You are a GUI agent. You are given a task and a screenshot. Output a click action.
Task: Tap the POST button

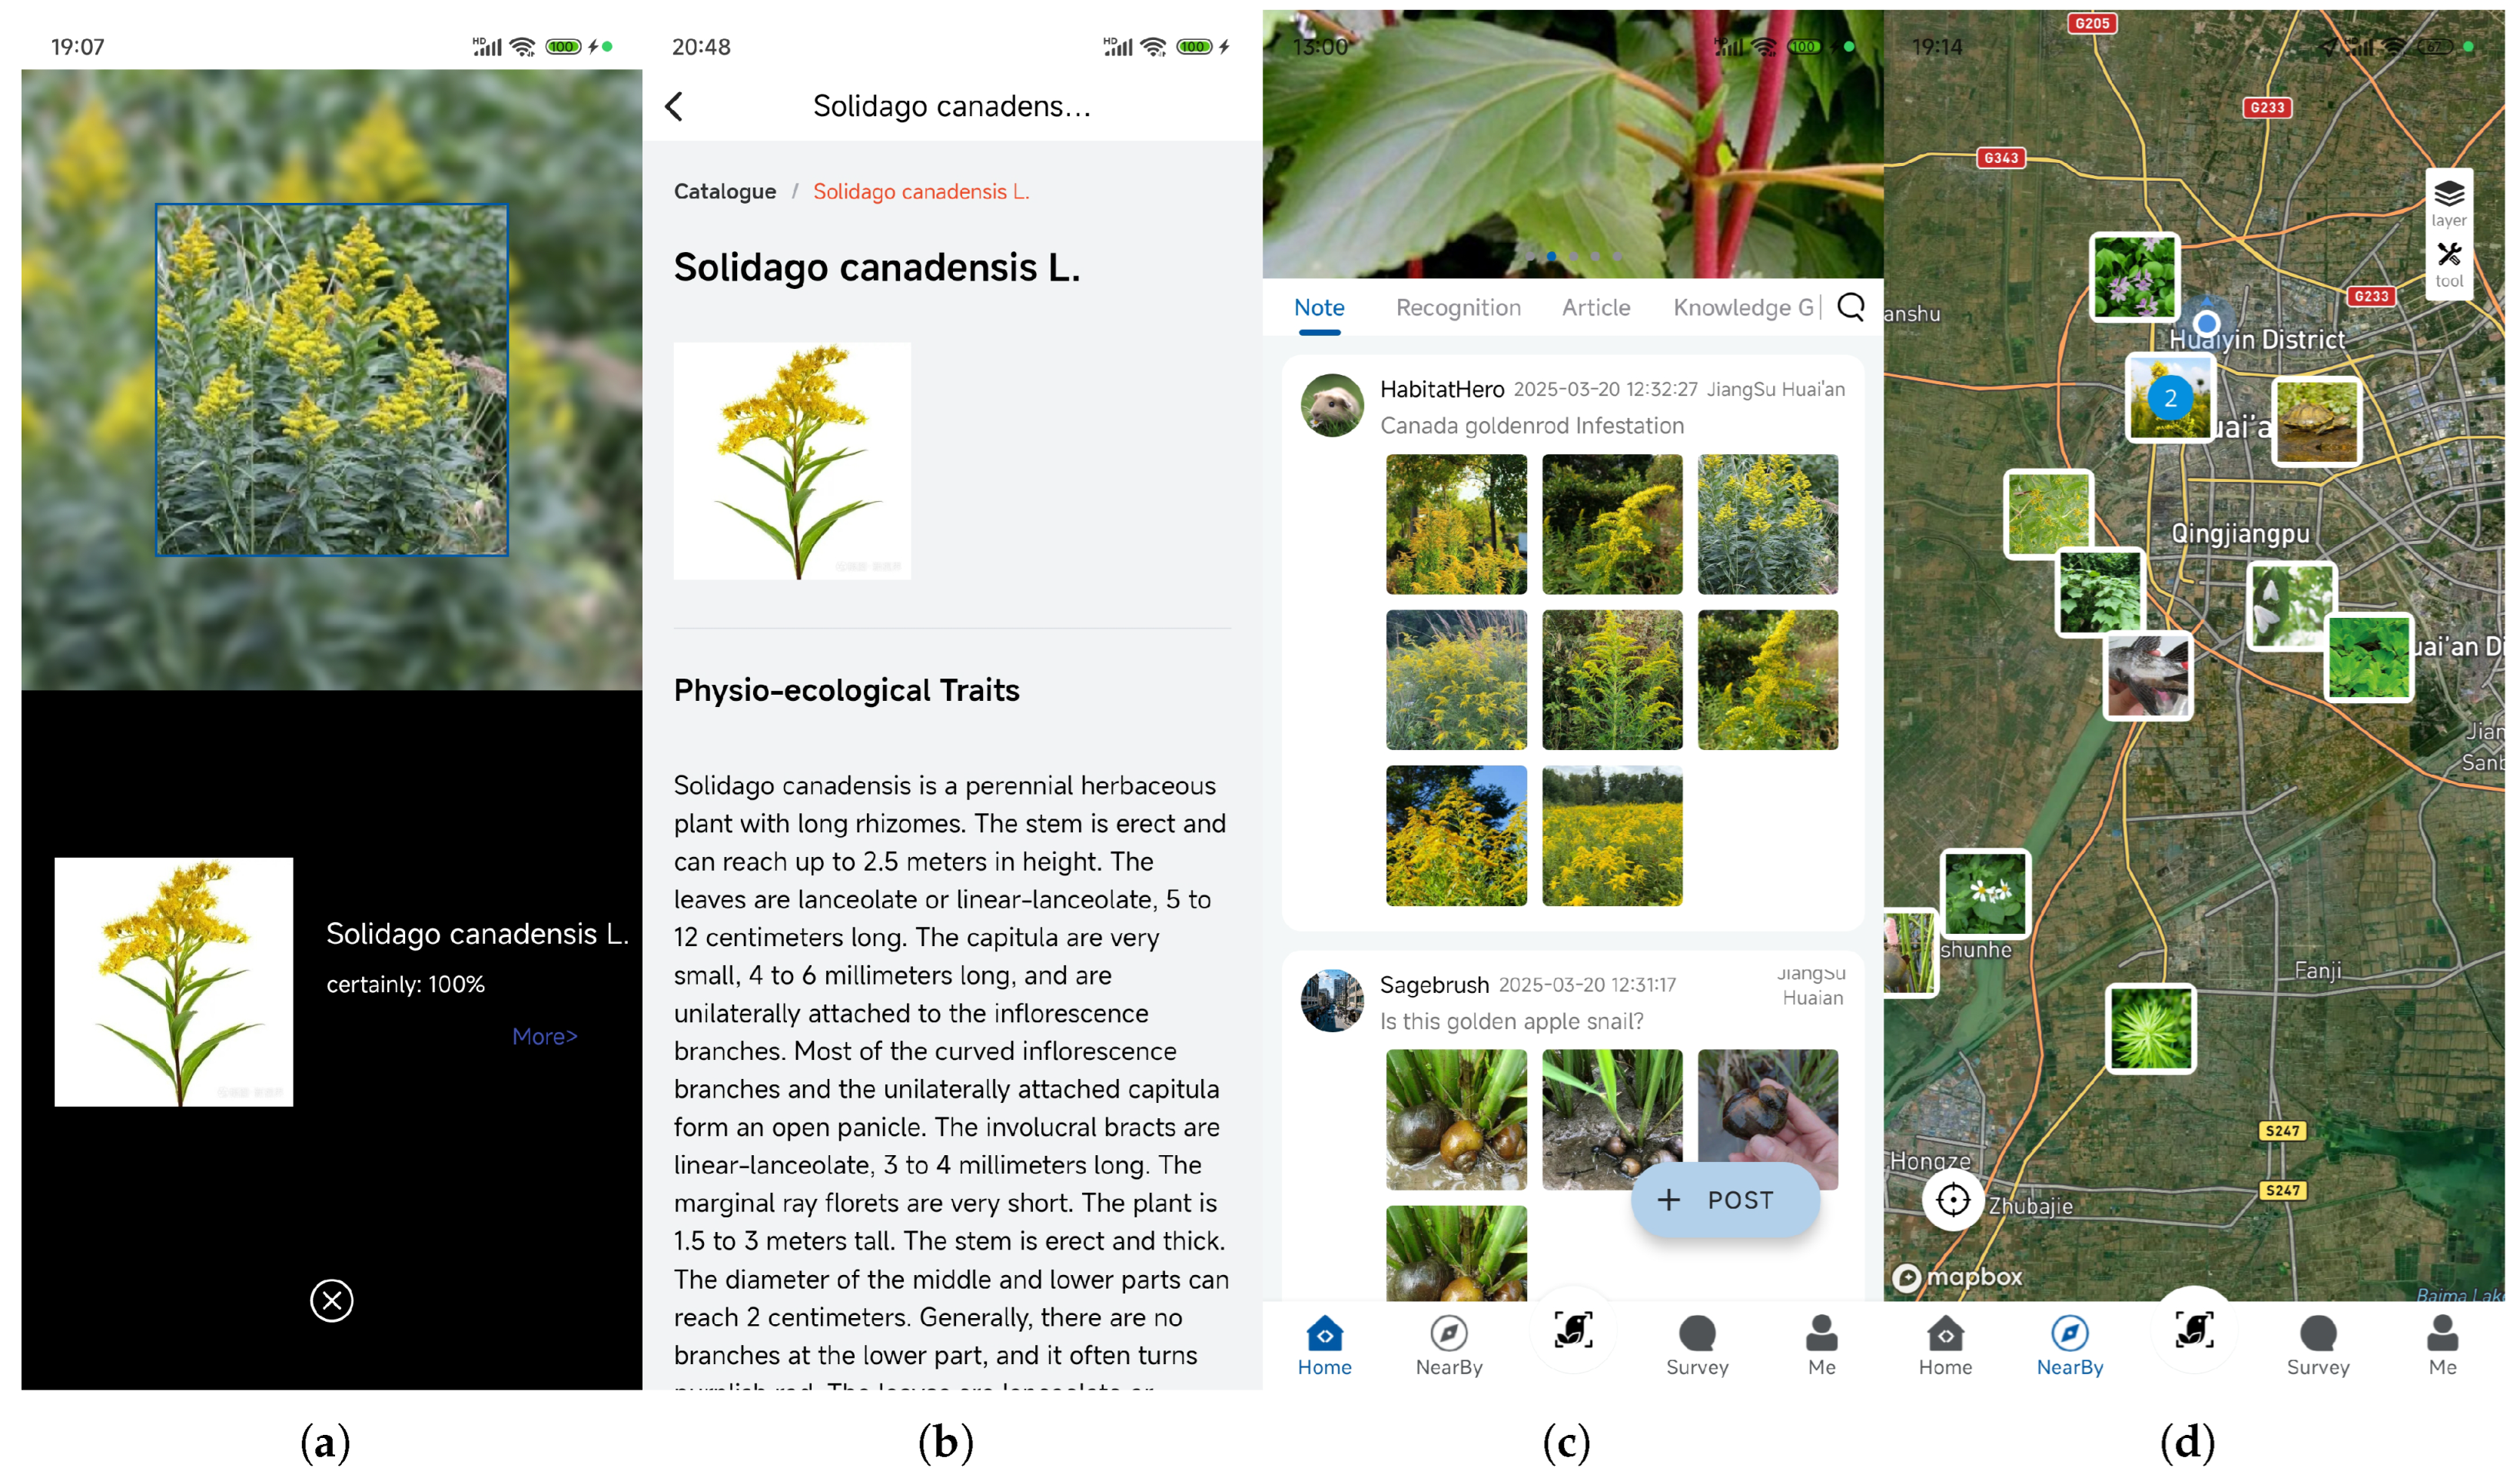1725,1200
